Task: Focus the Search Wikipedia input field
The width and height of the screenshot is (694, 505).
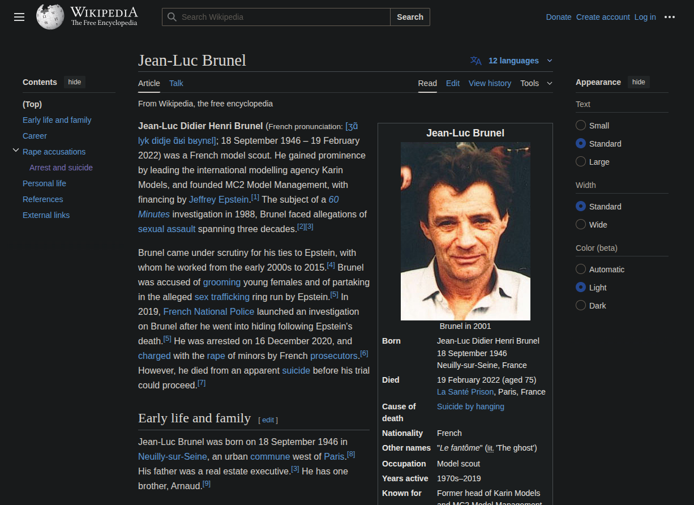Action: 276,17
